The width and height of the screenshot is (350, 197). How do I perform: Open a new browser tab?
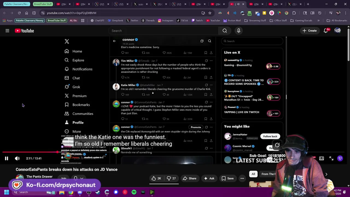tap(308, 4)
